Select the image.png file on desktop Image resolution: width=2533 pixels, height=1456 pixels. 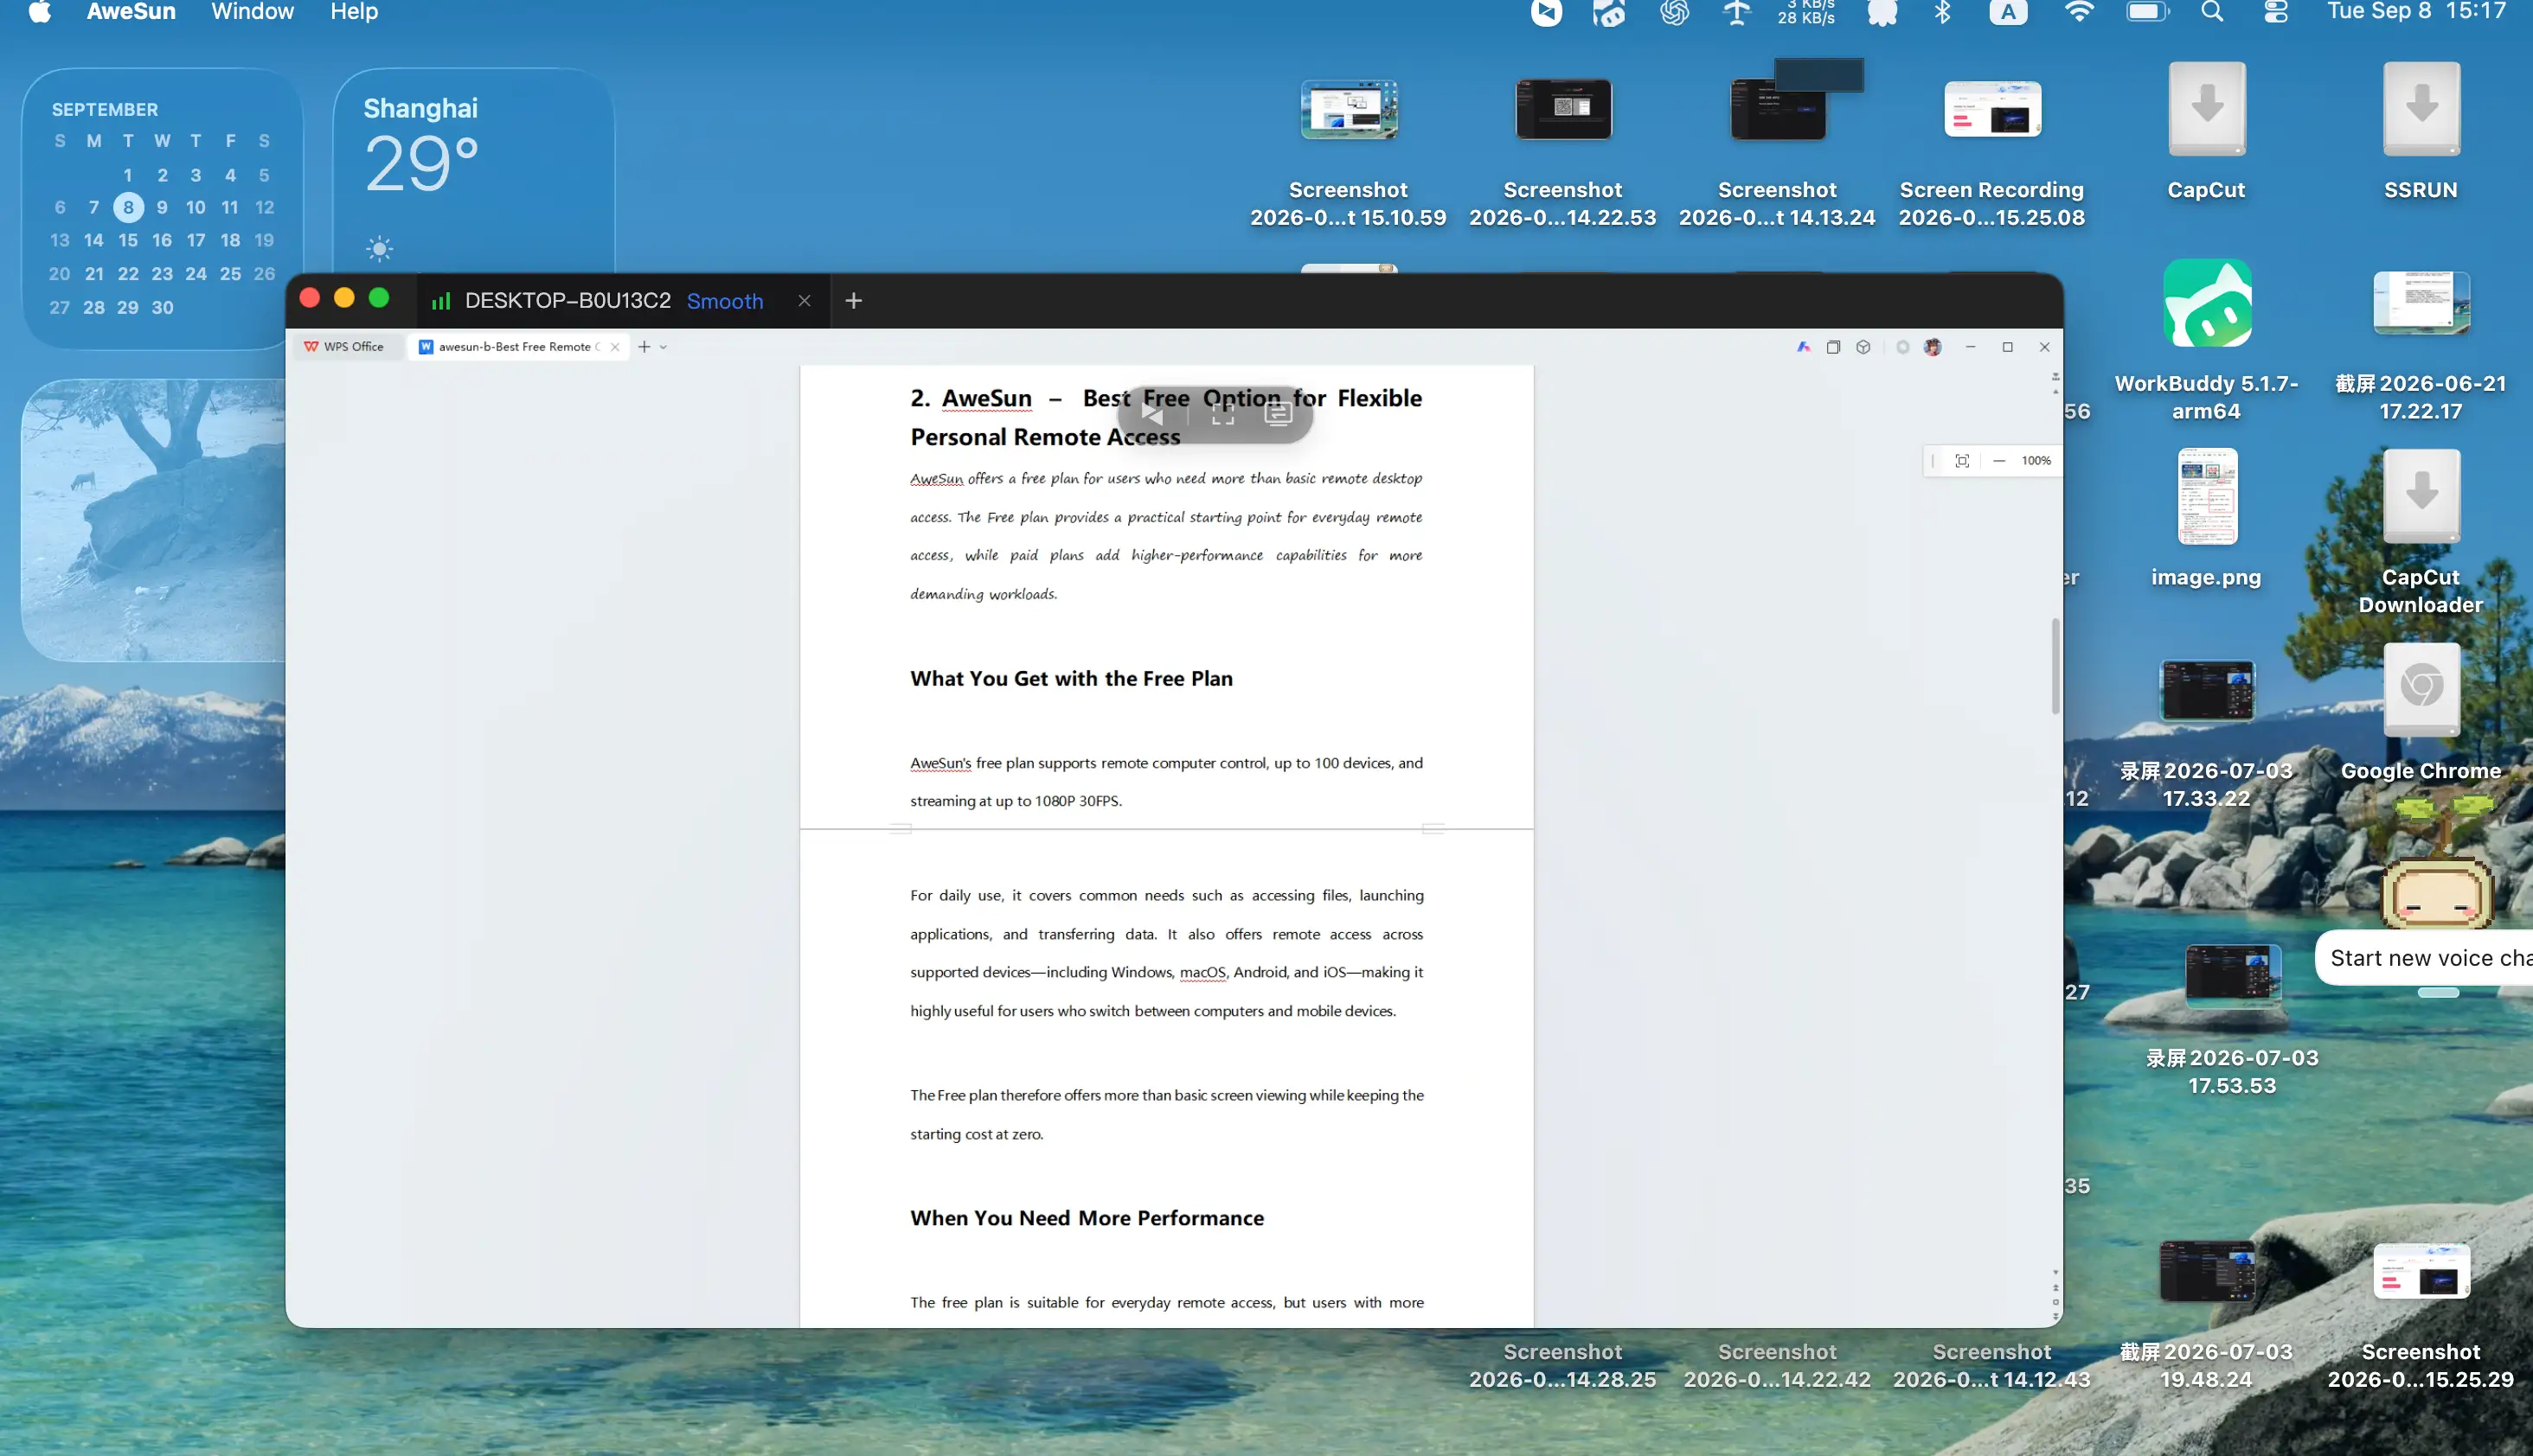[2207, 497]
